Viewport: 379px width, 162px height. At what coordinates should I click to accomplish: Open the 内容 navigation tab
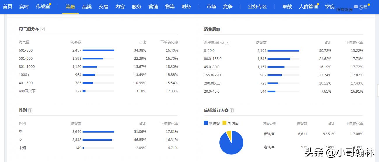(x=120, y=6)
